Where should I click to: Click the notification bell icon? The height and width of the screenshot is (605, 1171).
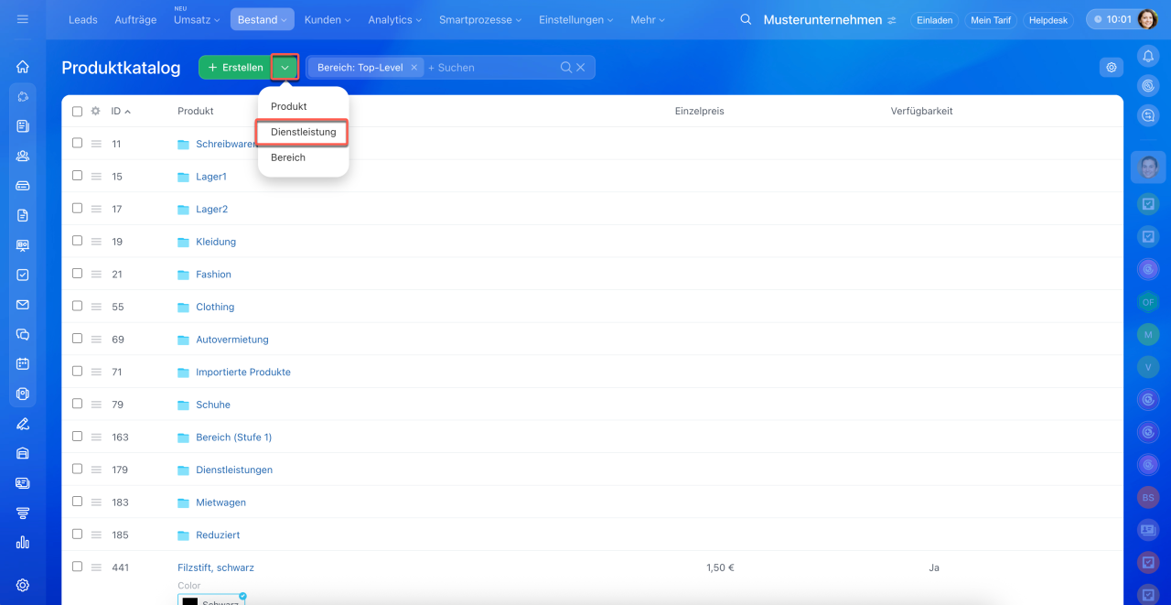tap(1148, 57)
